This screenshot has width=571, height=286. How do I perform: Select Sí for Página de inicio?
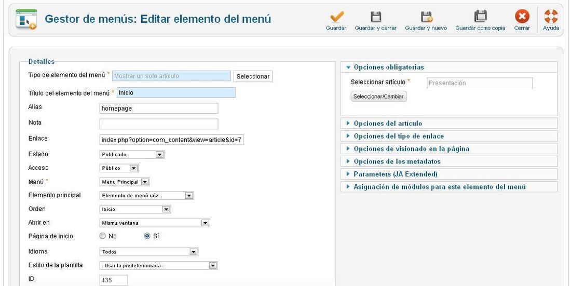point(147,236)
